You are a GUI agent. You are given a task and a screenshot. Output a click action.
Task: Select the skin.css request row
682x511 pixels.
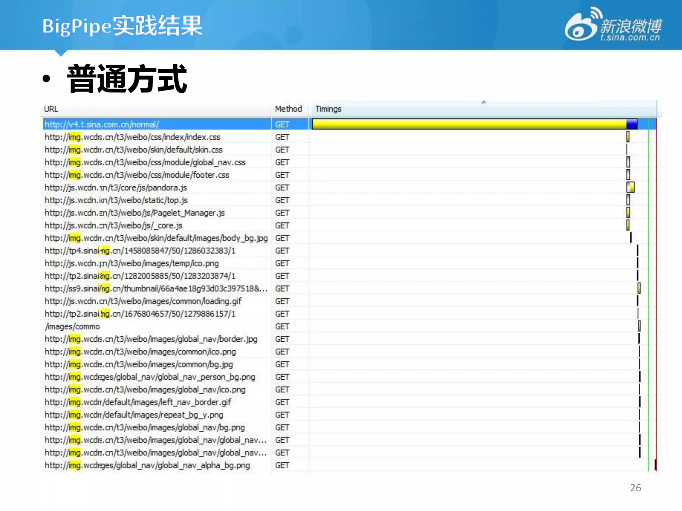pyautogui.click(x=133, y=150)
